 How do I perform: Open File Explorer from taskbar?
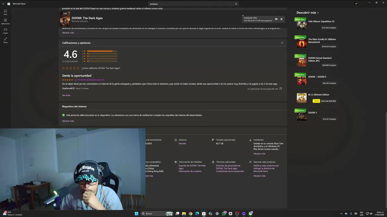coord(184,214)
